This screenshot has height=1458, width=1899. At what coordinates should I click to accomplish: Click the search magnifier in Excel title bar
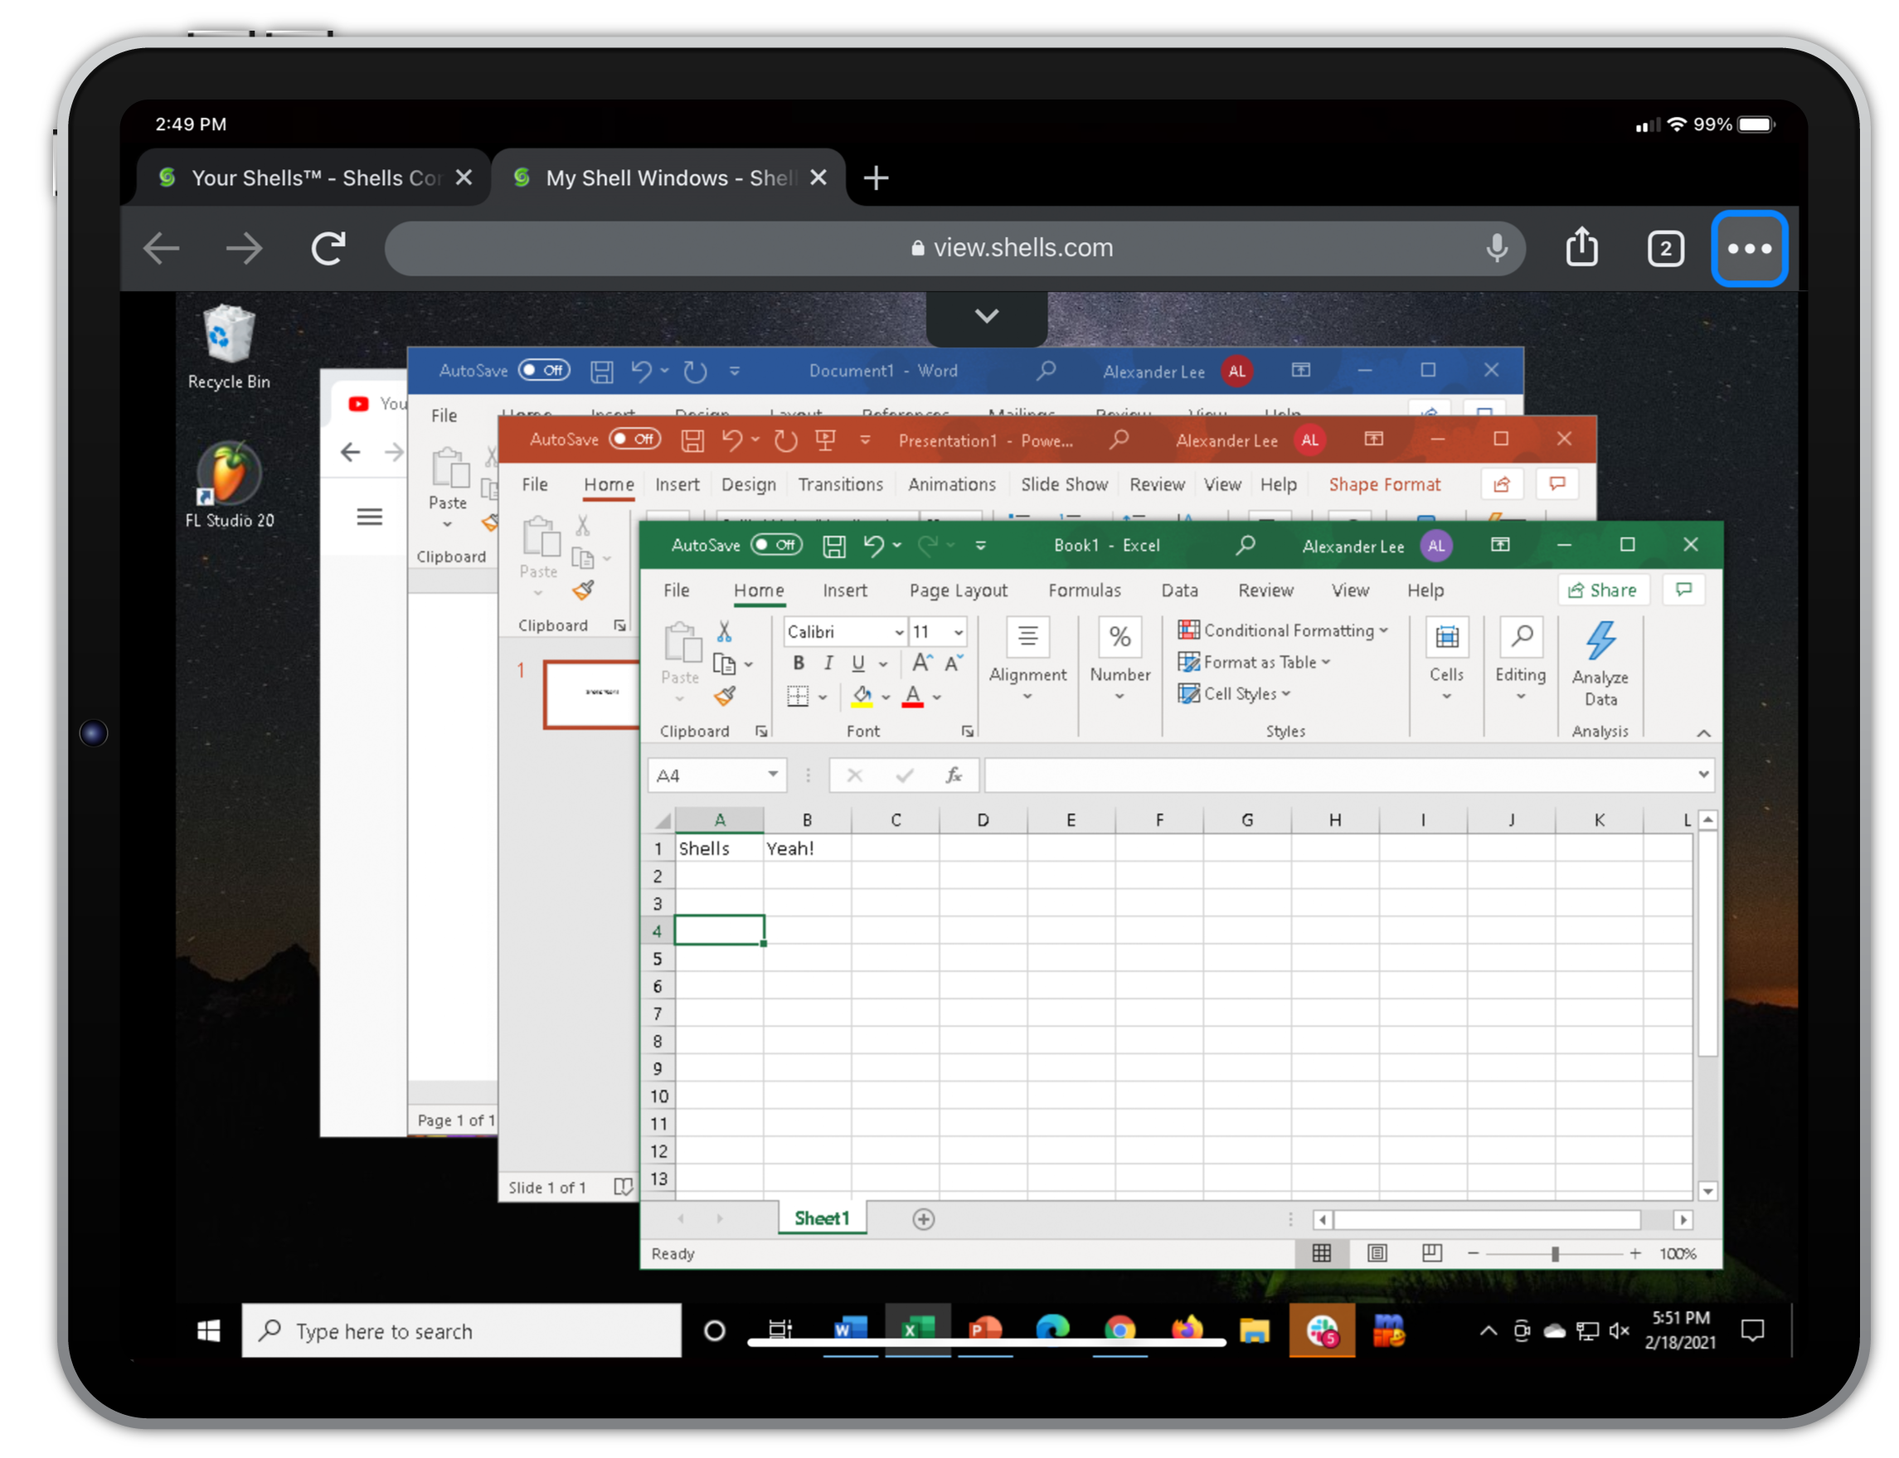click(x=1246, y=545)
